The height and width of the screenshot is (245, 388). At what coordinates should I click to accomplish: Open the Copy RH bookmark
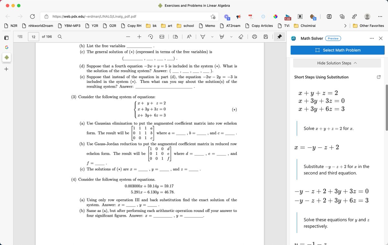[131, 26]
